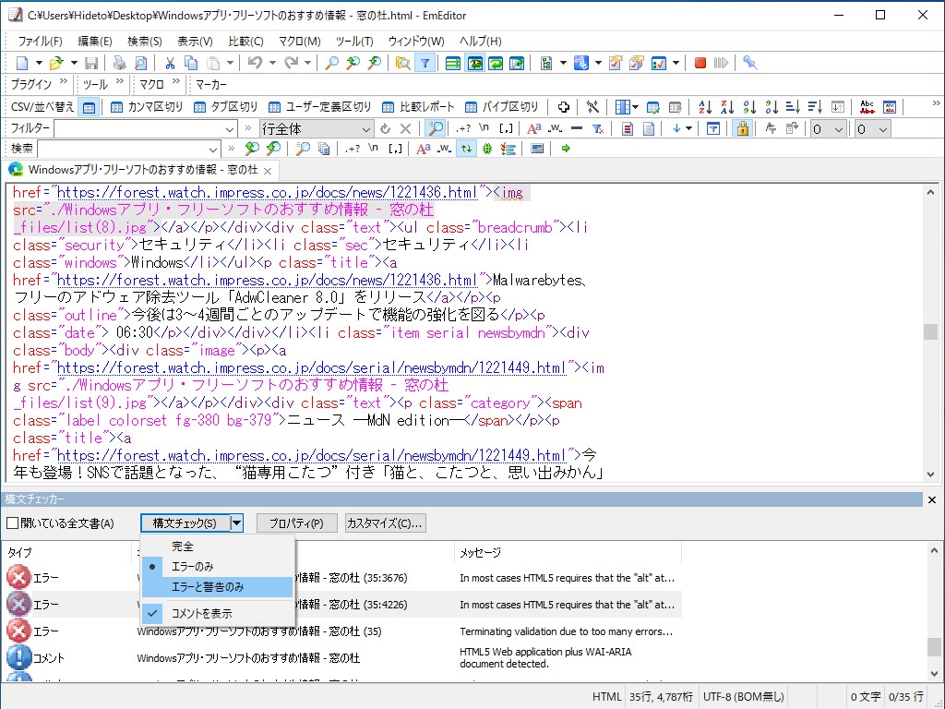Open the first 0 number dropdown
The image size is (945, 709).
point(838,129)
